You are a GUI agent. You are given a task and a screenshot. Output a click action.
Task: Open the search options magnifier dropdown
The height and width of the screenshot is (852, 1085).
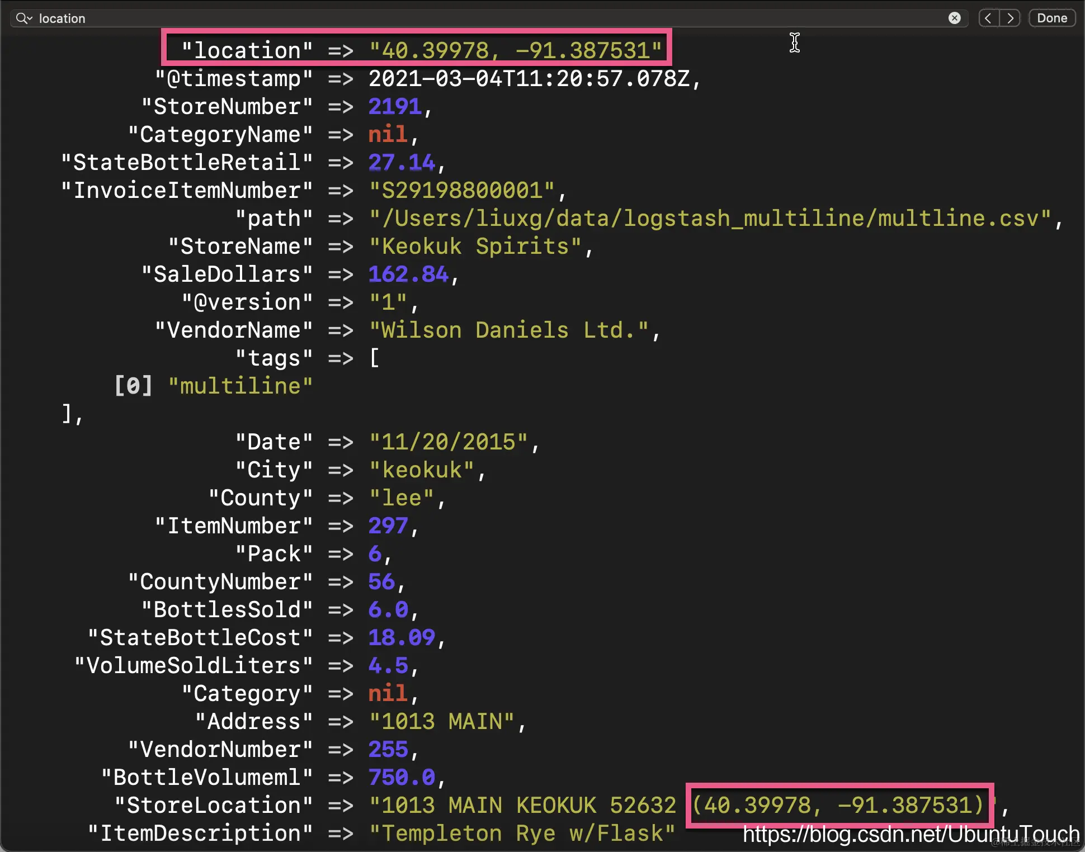23,18
